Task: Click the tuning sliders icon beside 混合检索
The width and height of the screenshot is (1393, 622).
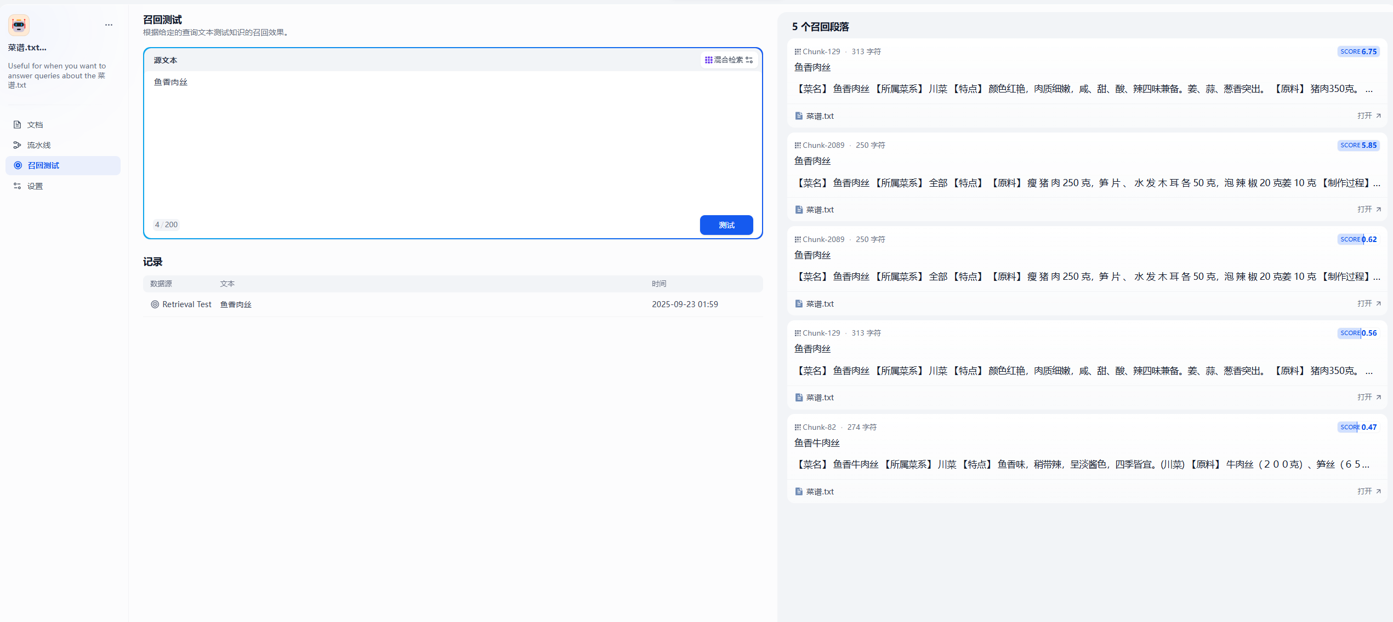Action: click(x=749, y=60)
